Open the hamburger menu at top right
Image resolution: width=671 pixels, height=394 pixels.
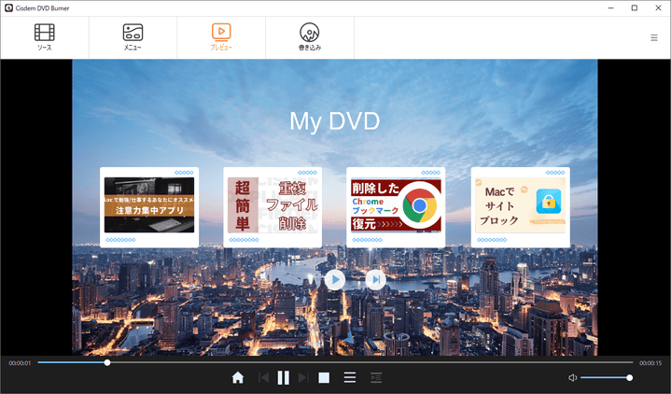point(654,37)
